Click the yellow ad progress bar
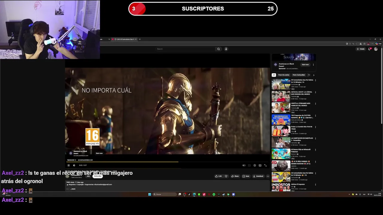The width and height of the screenshot is (383, 215). coord(122,162)
